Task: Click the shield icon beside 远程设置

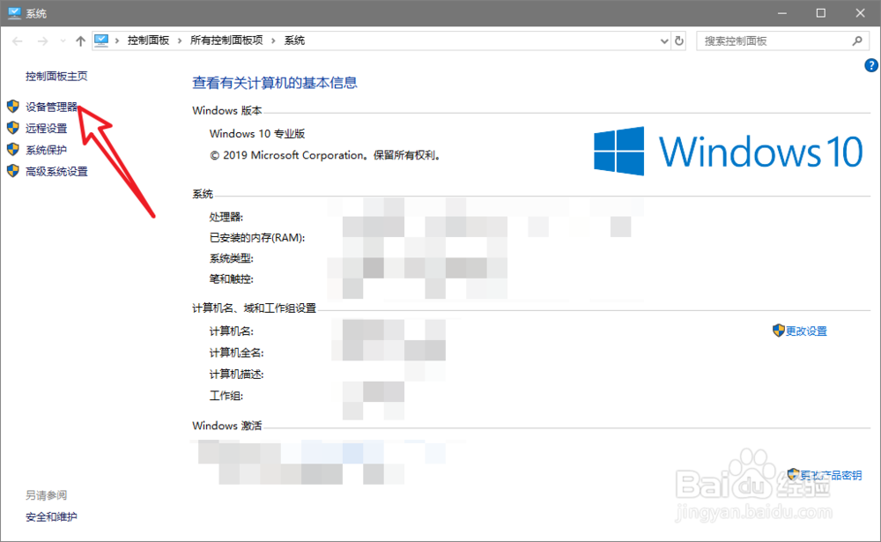Action: tap(13, 128)
